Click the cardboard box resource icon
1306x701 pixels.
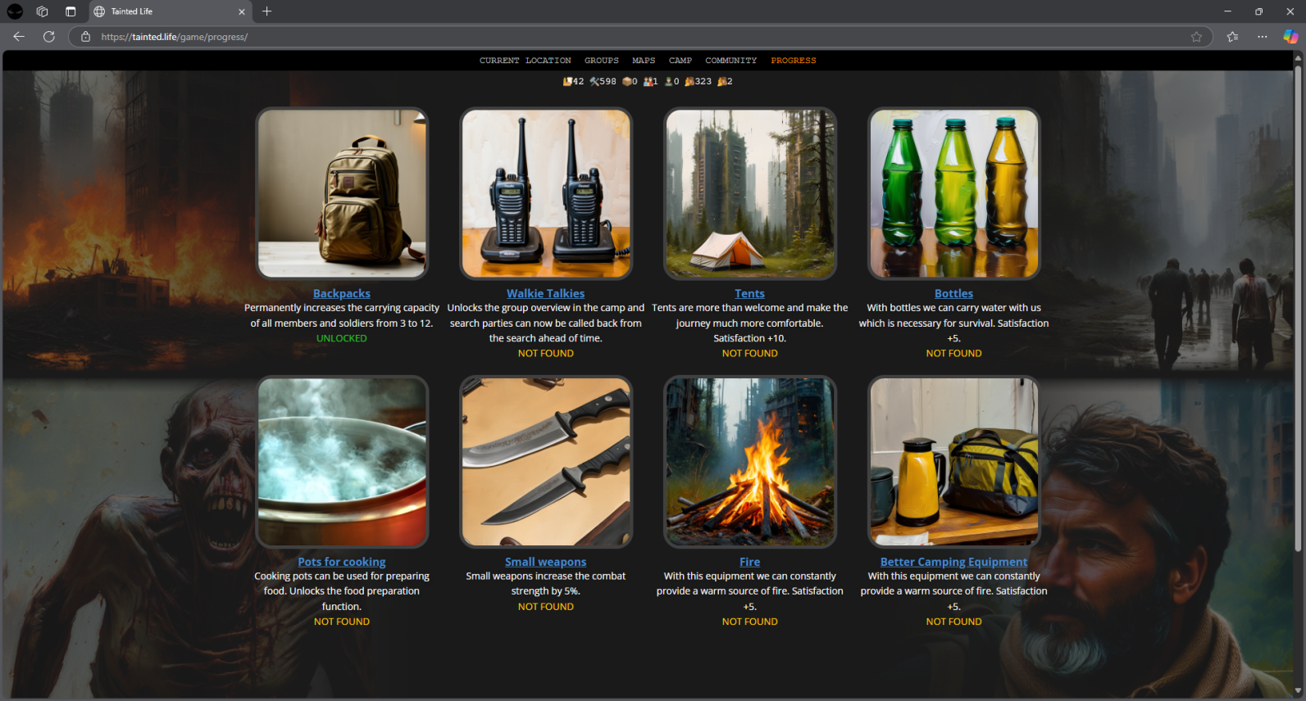627,82
